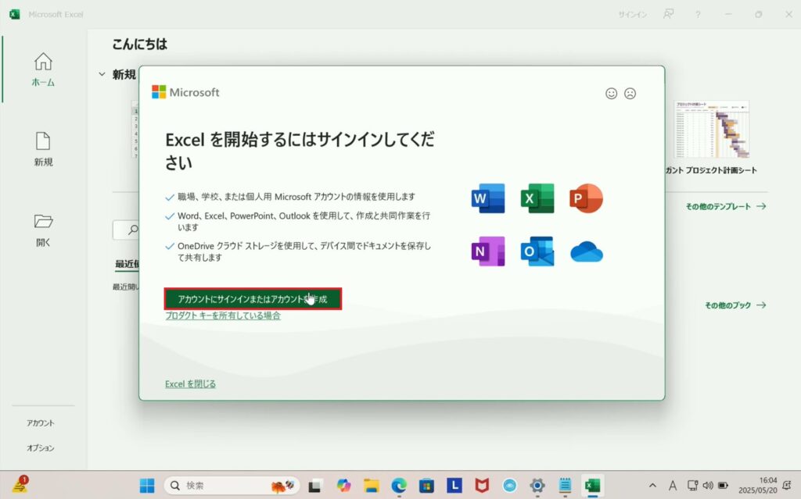801x499 pixels.
Task: Click the bullet text about Microsoft アカウントの情報
Action: click(296, 197)
